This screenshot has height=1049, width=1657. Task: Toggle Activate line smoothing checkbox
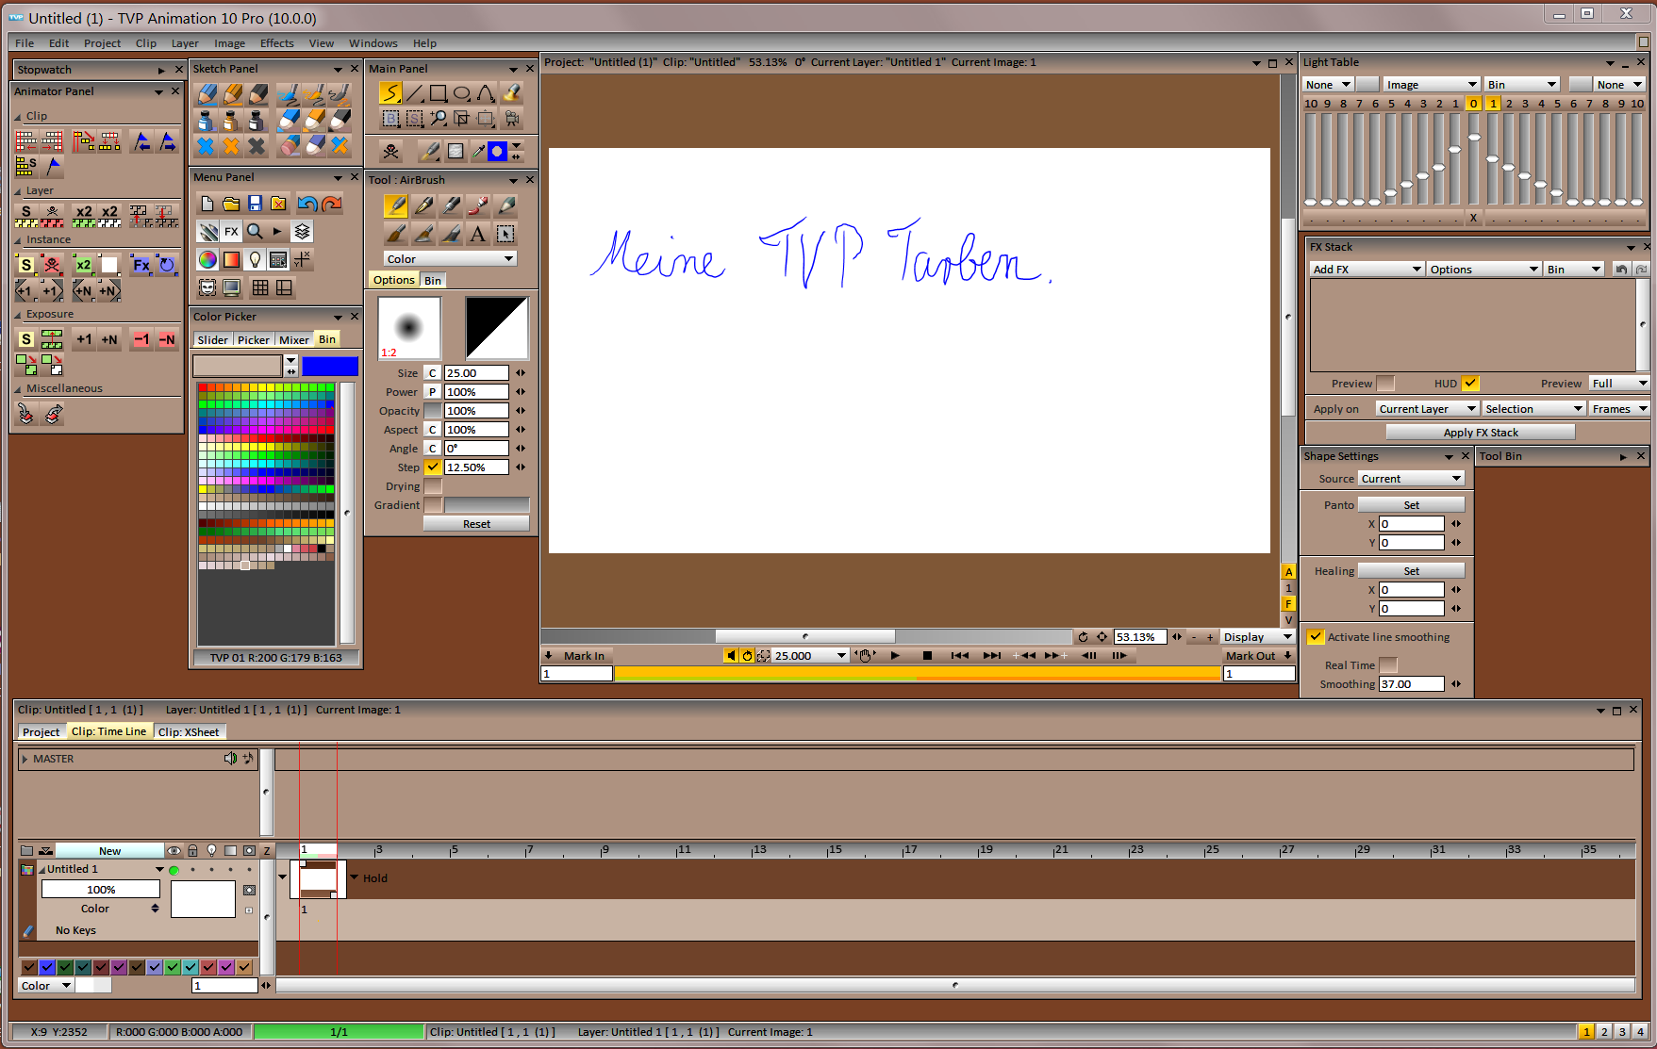click(1316, 636)
